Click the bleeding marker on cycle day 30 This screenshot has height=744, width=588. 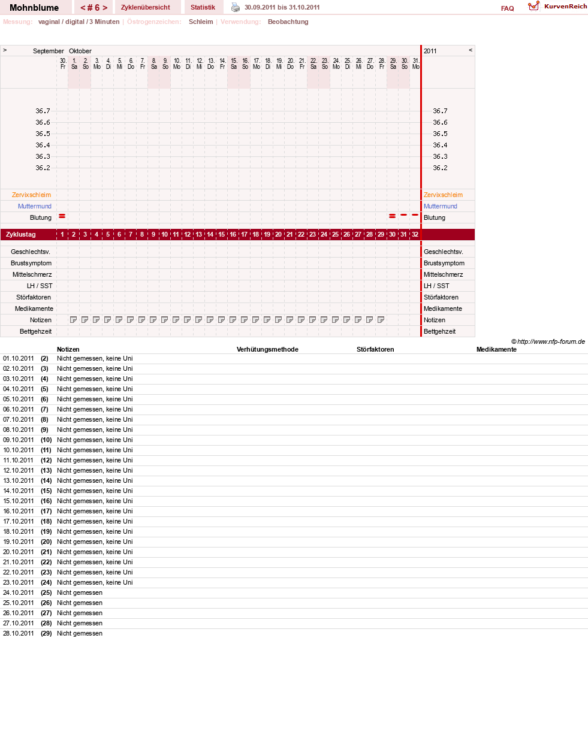[393, 216]
